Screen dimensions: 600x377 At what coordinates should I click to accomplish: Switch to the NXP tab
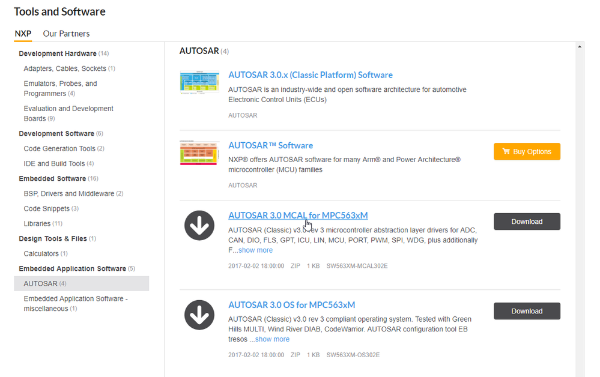(x=23, y=34)
